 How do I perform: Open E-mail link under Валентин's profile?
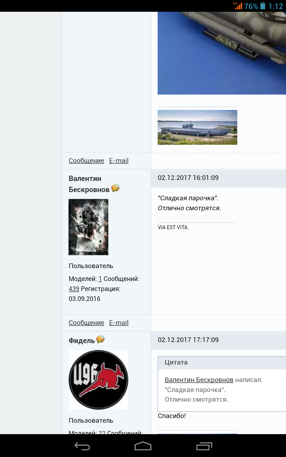[119, 323]
